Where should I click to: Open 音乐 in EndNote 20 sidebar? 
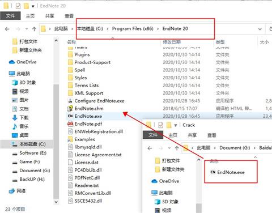coord(20,126)
